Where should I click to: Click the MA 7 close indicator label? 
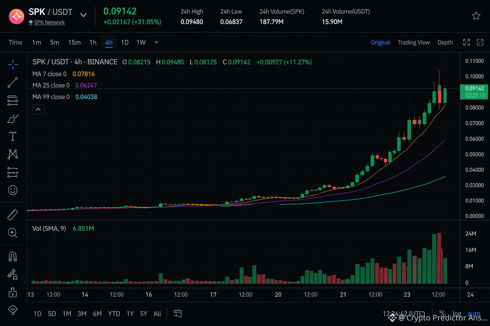[x=49, y=74]
